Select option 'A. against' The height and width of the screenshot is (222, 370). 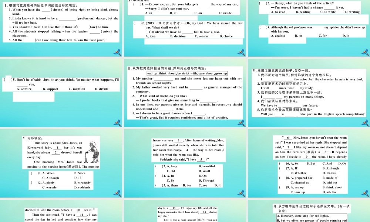pos(278,36)
